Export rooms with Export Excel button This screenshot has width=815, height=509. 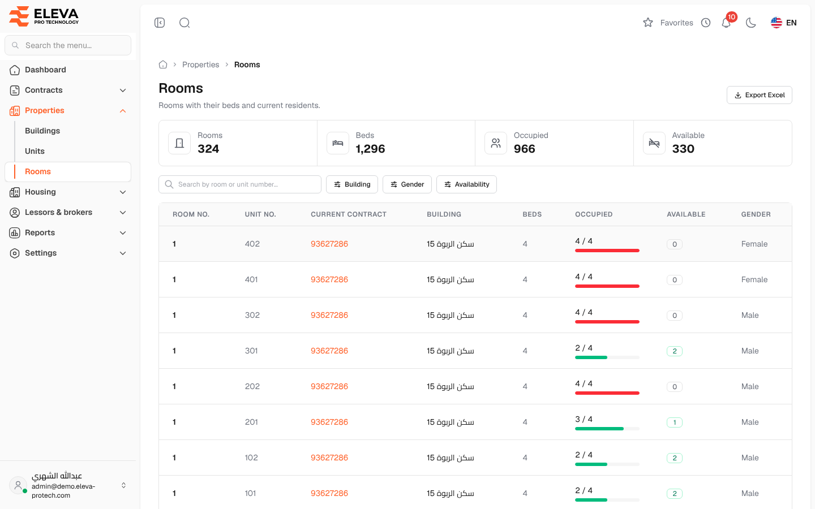pos(759,95)
